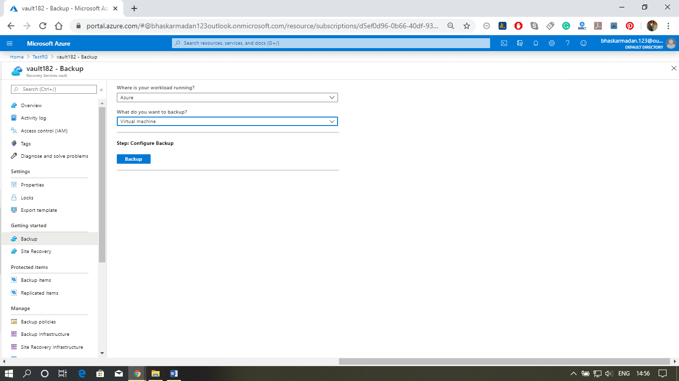Click the account avatar for bhaskarmadan.123
Screen dimensions: 679x381
coord(672,43)
